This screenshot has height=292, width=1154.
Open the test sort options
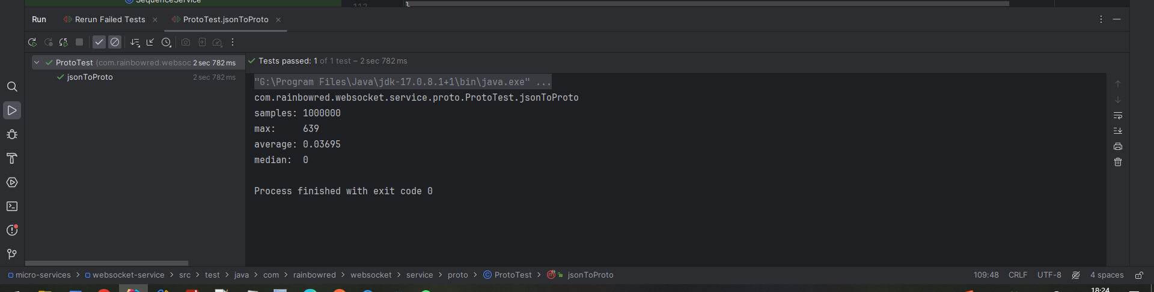click(x=135, y=43)
